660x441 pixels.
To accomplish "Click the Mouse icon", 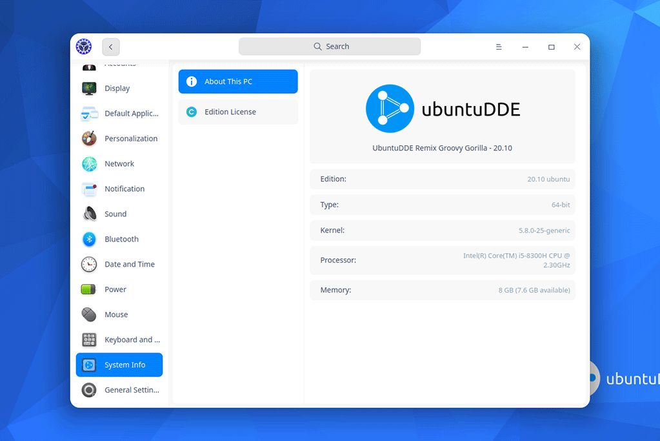I will (x=89, y=314).
